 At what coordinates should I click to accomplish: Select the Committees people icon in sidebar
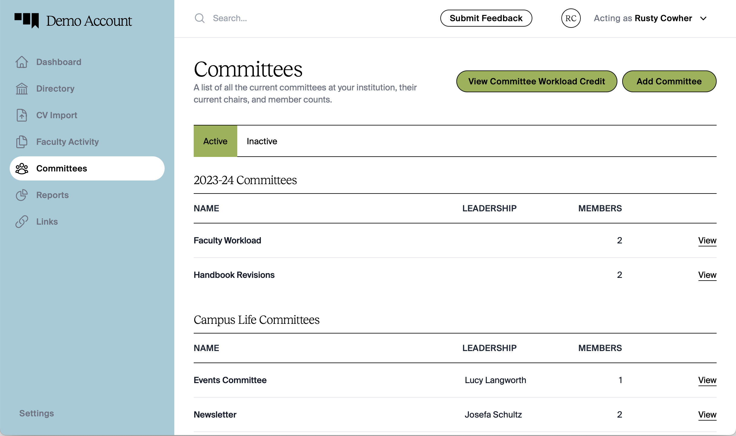tap(21, 168)
